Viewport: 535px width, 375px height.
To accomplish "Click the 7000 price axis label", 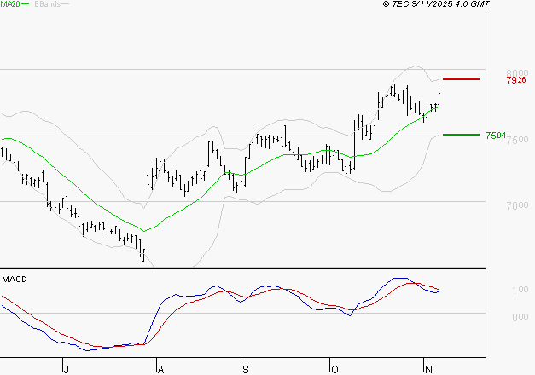I will 517,205.
